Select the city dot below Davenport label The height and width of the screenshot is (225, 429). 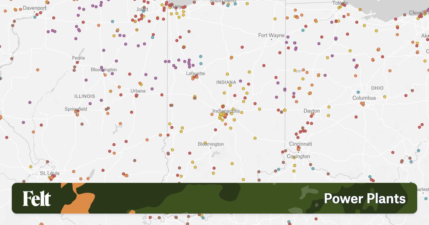click(34, 12)
